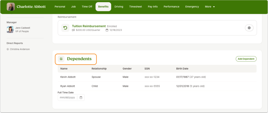Click the birth date 12/01/2018
268x113 pixels.
(182, 86)
